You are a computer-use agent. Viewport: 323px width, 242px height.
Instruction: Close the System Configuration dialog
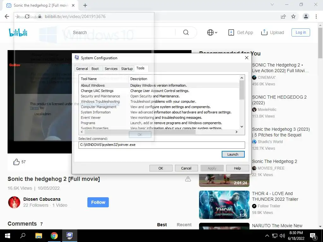coord(247,58)
